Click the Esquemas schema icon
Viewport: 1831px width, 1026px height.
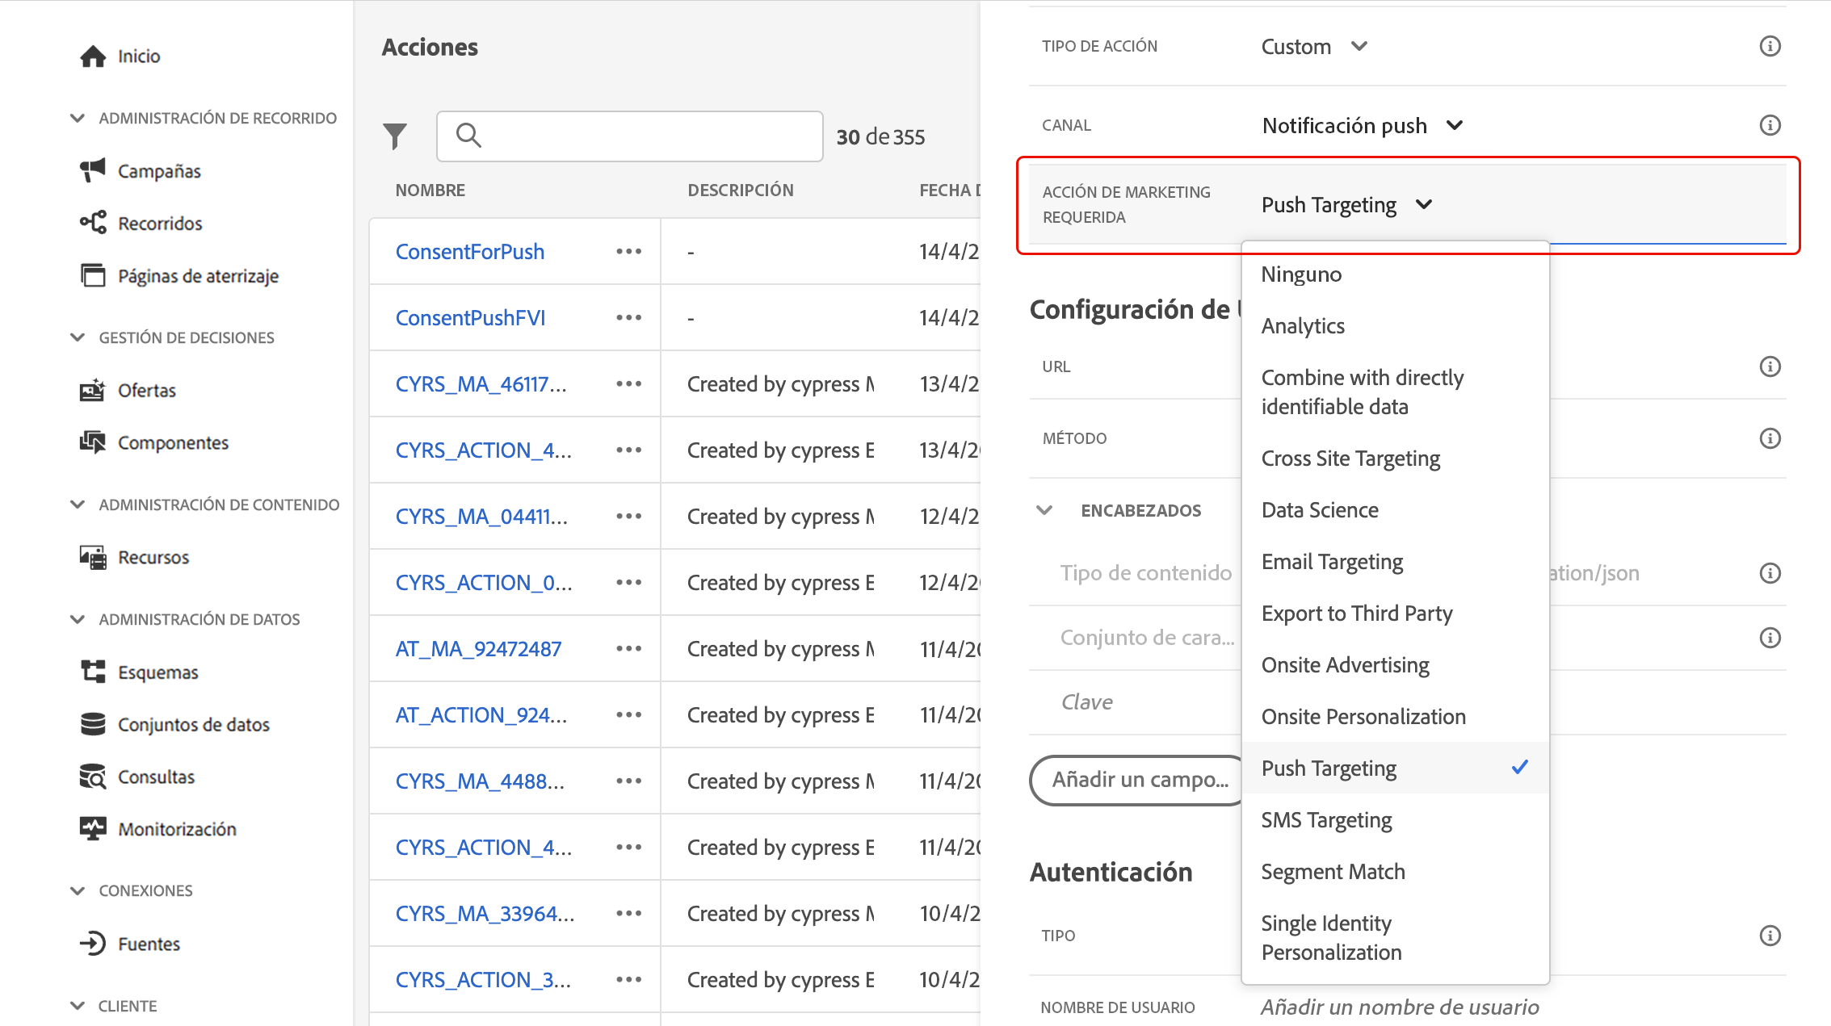pyautogui.click(x=93, y=672)
